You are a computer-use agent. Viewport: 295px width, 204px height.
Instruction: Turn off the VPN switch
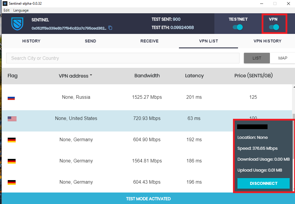point(274,27)
